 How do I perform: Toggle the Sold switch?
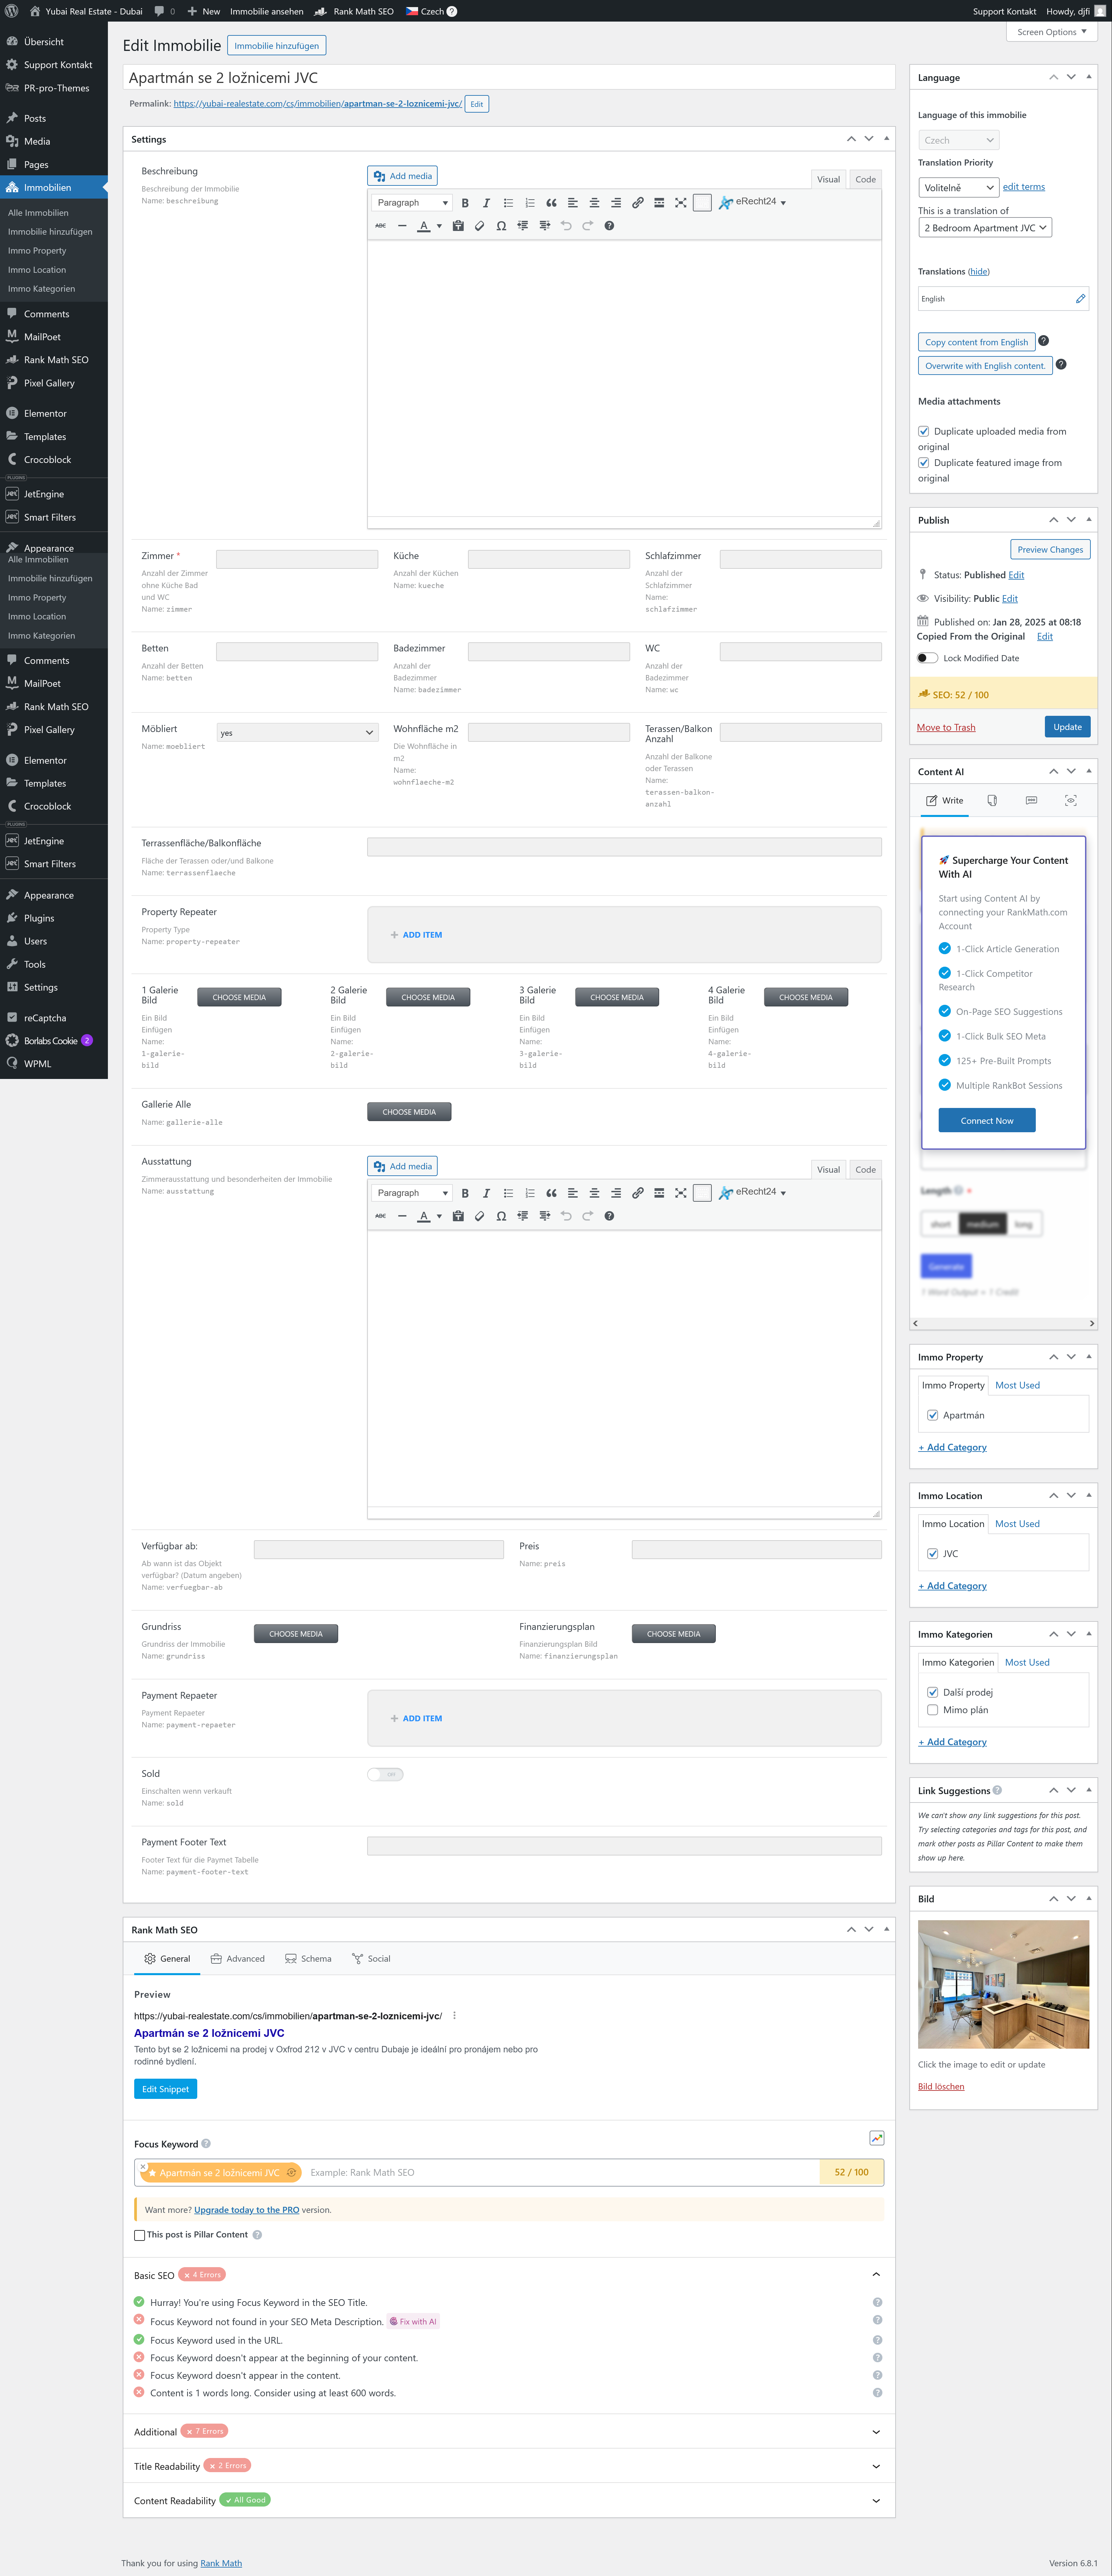385,1774
